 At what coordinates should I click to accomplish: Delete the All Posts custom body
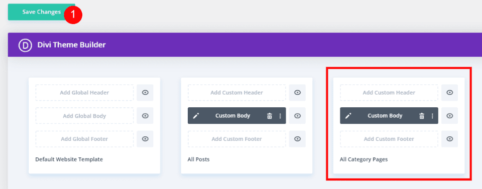(x=270, y=116)
